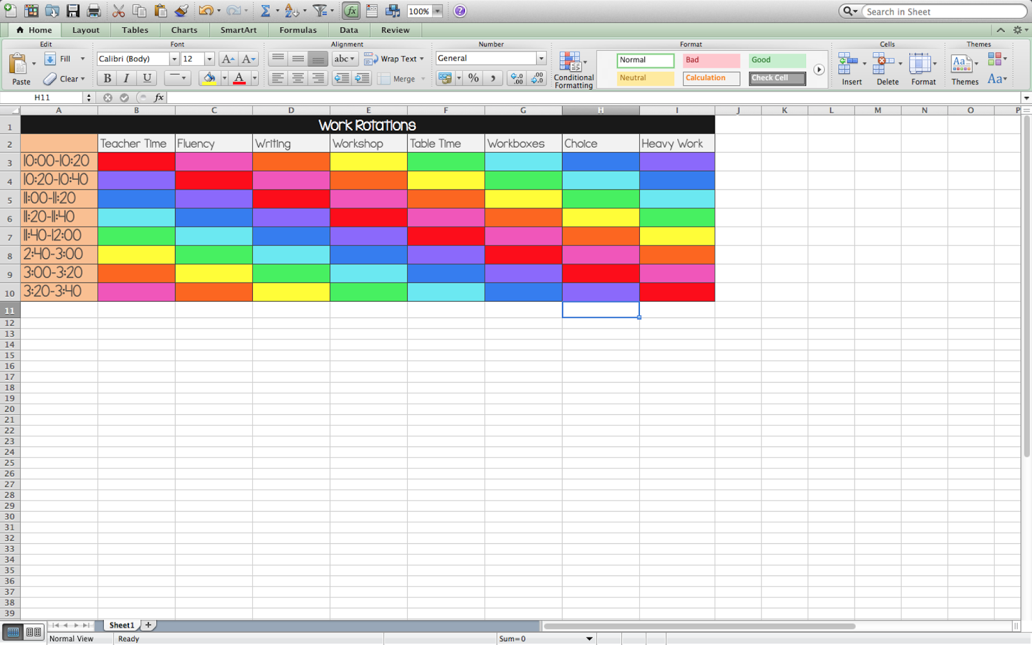
Task: Center text horizontally
Action: click(x=298, y=78)
